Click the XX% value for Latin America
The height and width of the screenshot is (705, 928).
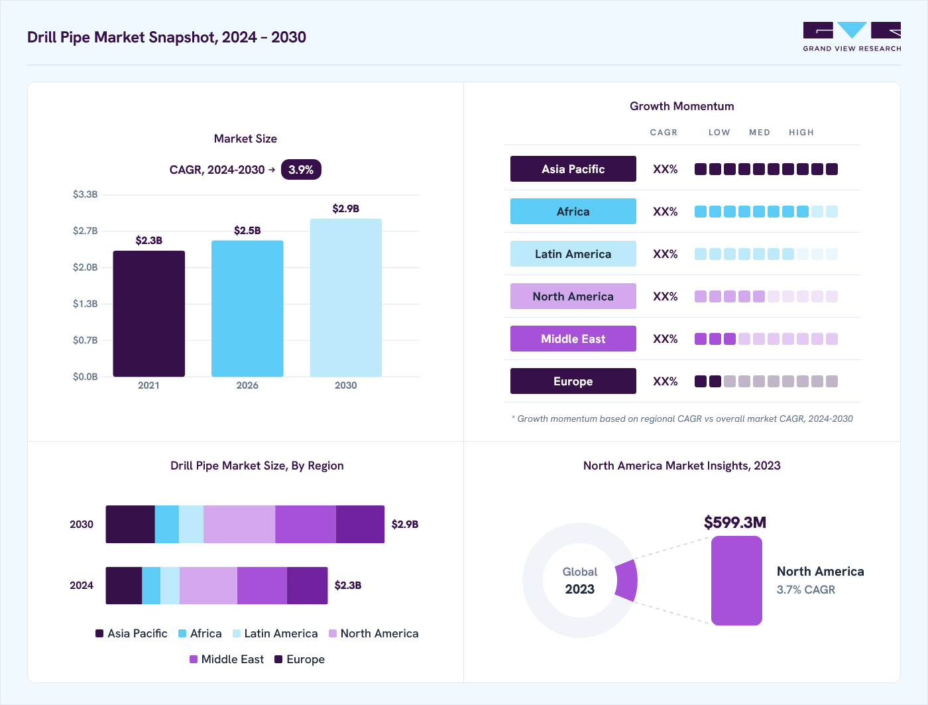pos(666,254)
